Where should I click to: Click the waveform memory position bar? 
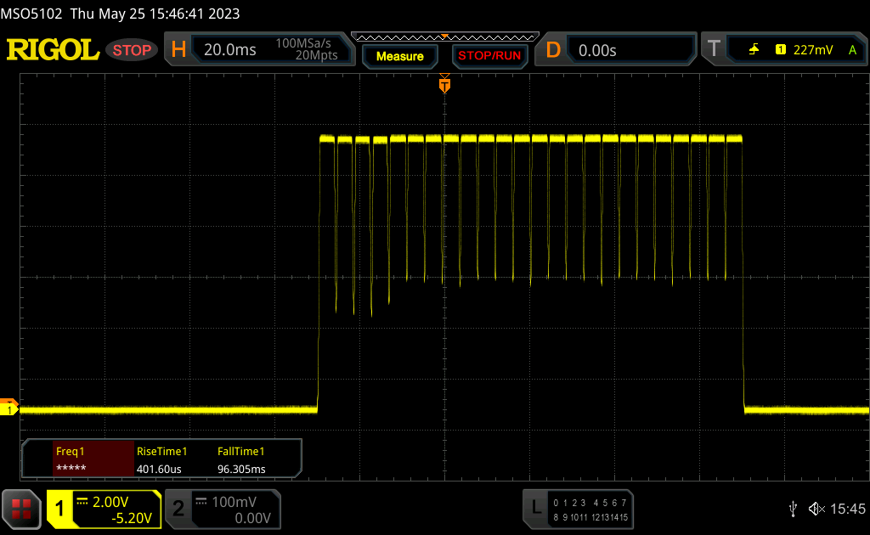pos(444,37)
